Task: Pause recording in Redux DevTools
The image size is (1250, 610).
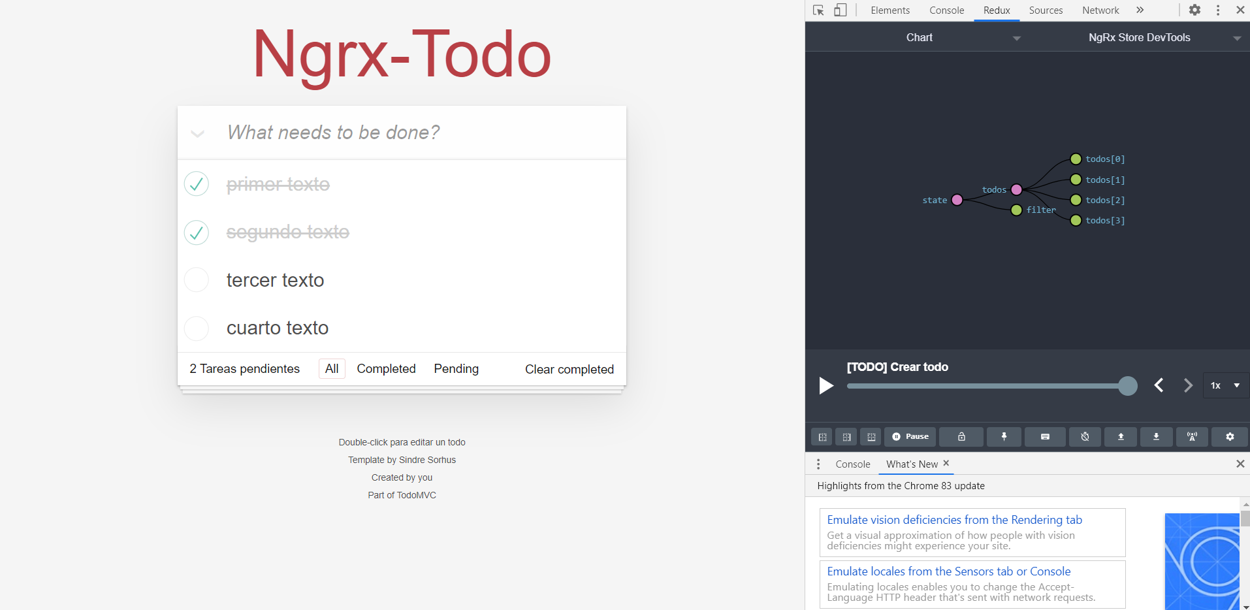Action: pos(910,437)
